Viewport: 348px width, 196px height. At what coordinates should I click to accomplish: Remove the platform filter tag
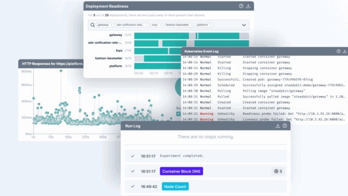point(211,25)
